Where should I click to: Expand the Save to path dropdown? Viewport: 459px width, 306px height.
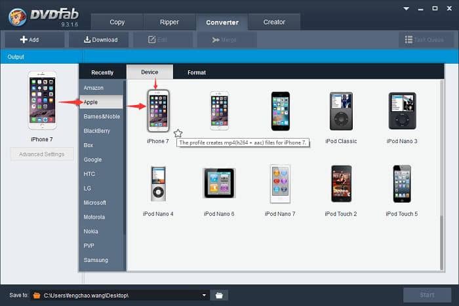(x=204, y=295)
